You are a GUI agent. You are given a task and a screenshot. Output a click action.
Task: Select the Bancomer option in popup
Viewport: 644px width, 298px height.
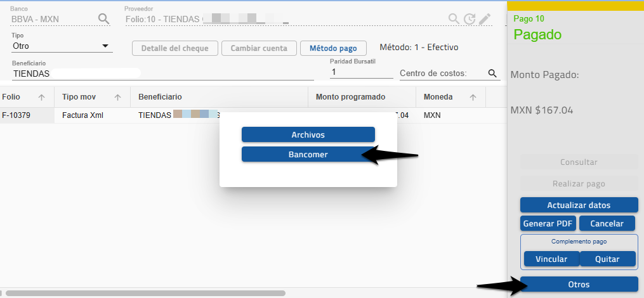tap(308, 154)
